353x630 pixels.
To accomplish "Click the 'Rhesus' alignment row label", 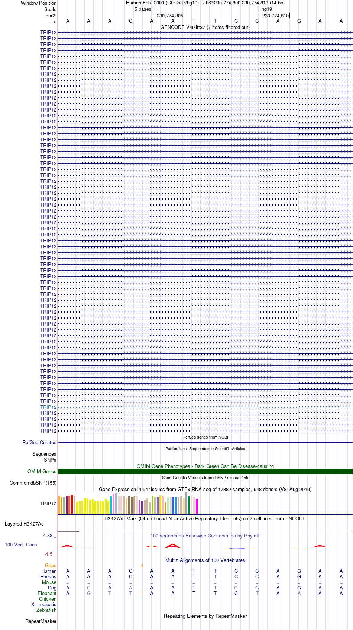I will point(48,576).
